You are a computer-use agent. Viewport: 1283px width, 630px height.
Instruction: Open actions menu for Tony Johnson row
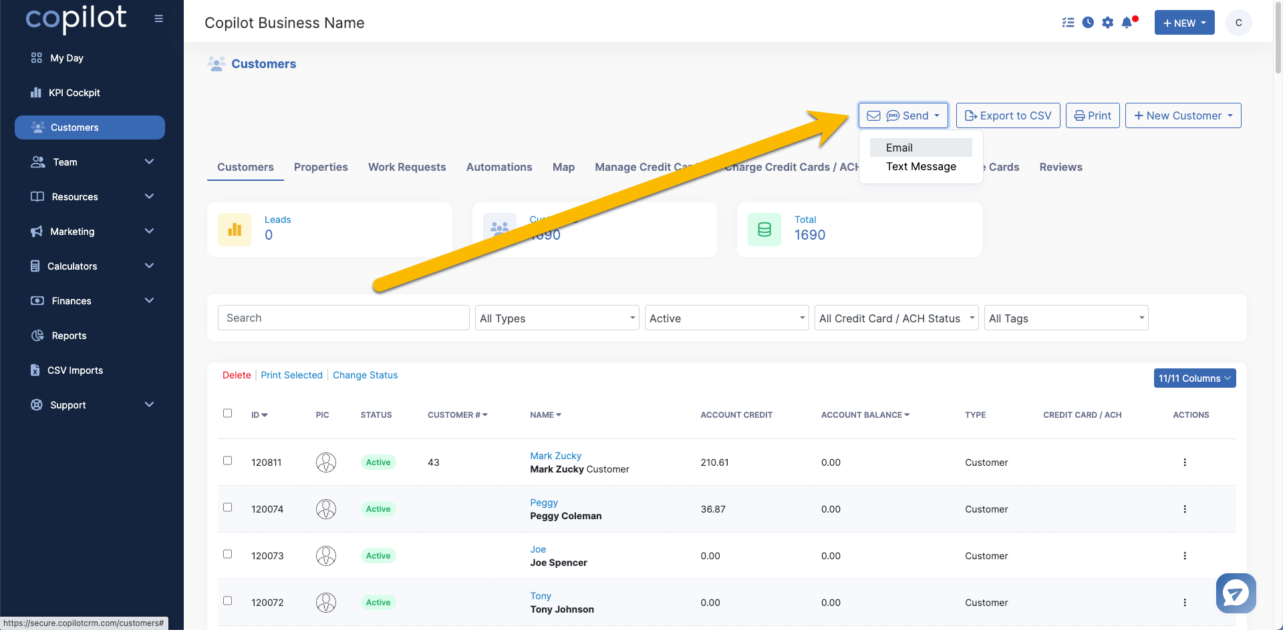click(x=1185, y=603)
